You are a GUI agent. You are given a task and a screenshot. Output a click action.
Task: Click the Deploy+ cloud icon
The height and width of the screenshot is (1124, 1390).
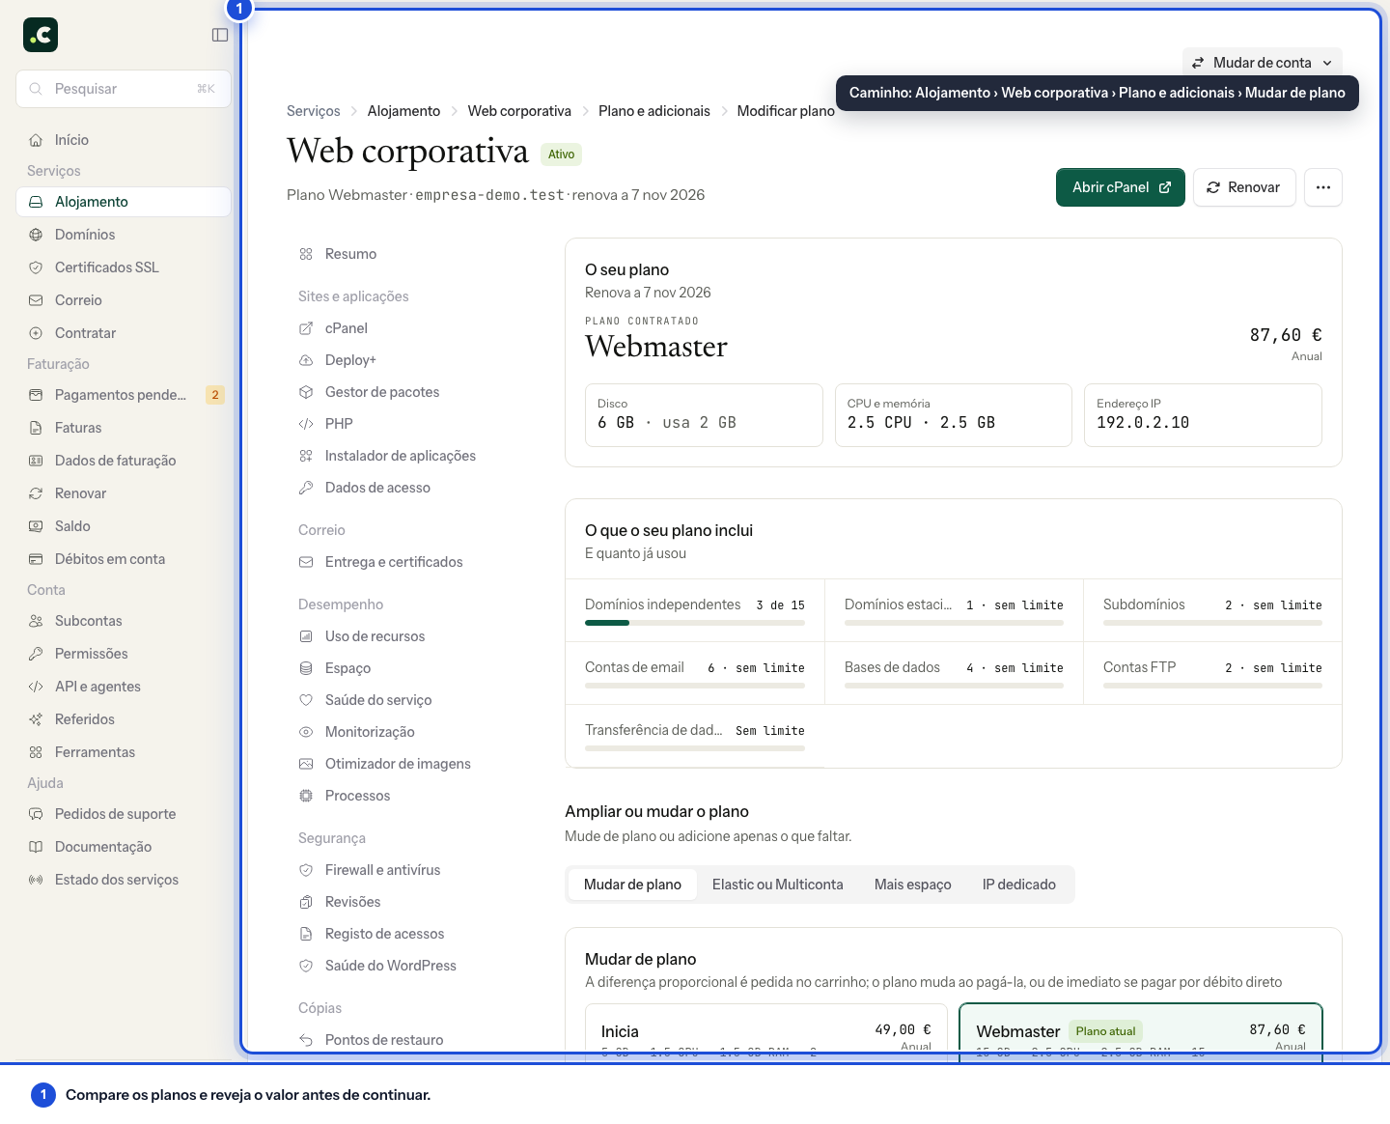[306, 360]
